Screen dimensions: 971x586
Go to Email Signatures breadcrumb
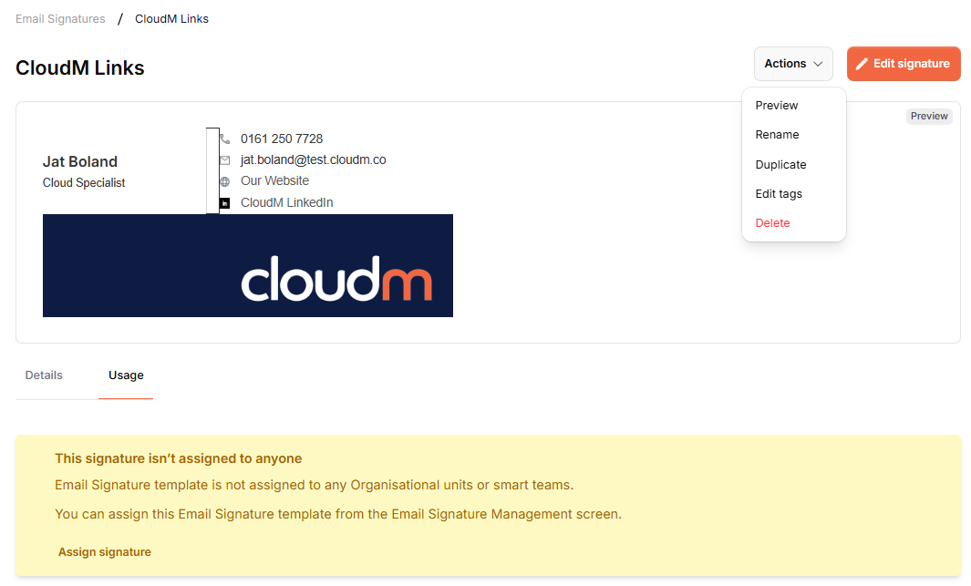click(x=60, y=19)
